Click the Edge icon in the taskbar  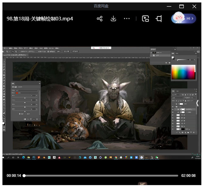point(23,157)
